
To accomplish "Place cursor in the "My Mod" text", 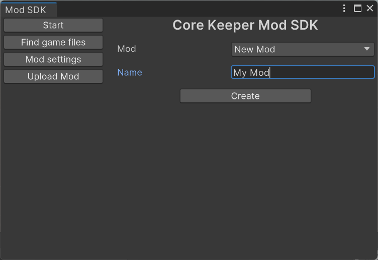I will [x=251, y=73].
